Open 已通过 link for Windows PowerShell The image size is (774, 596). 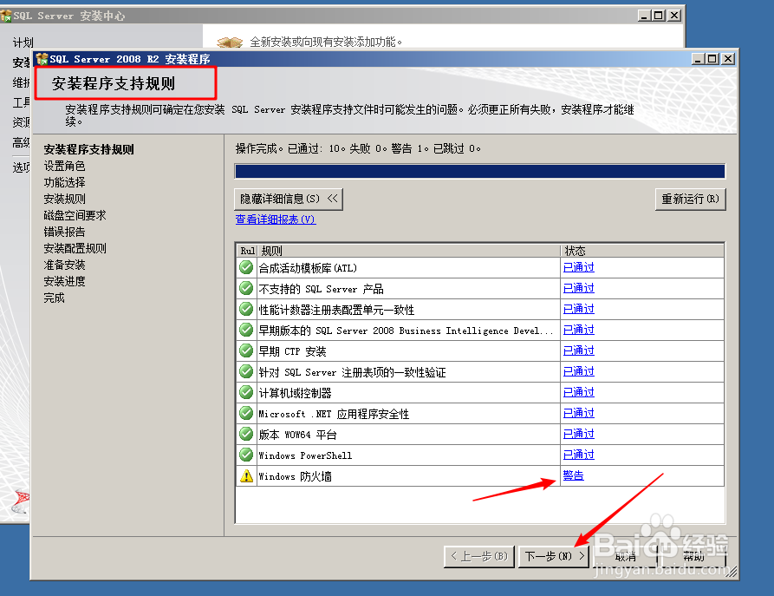[578, 455]
